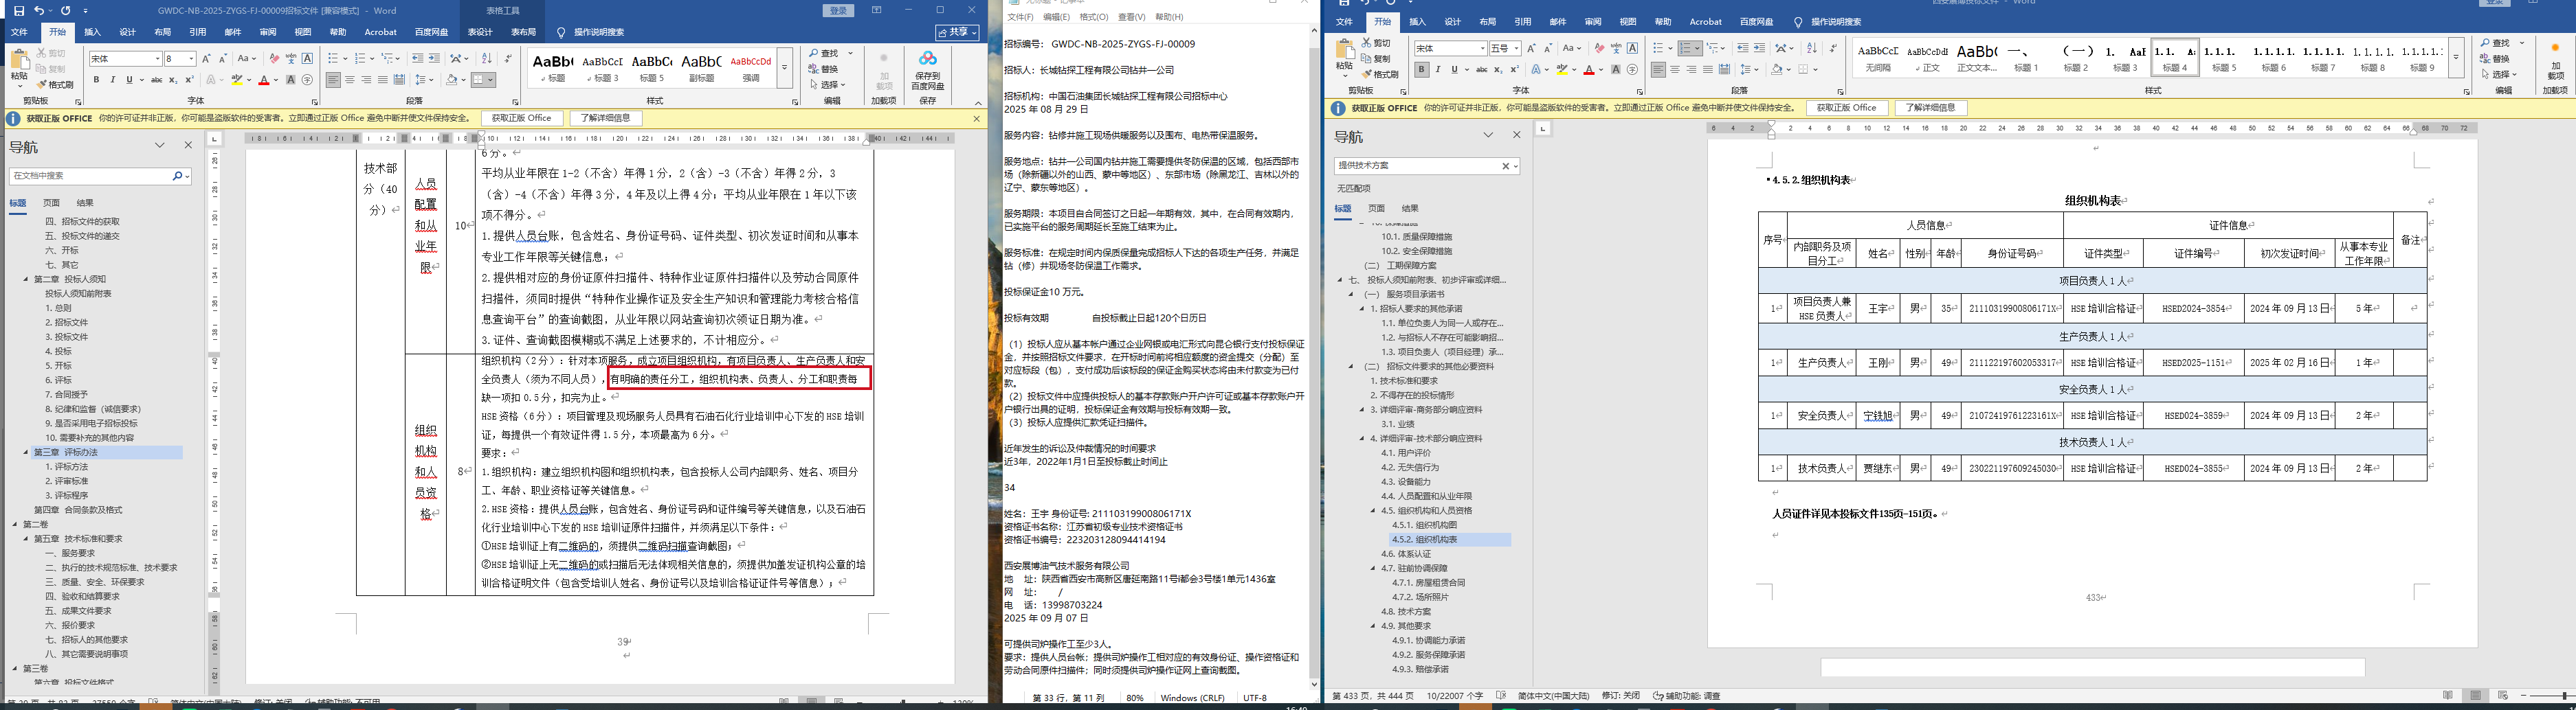The image size is (2576, 710).
Task: Click decrease indent icon in left Word ribbon
Action: pos(417,59)
